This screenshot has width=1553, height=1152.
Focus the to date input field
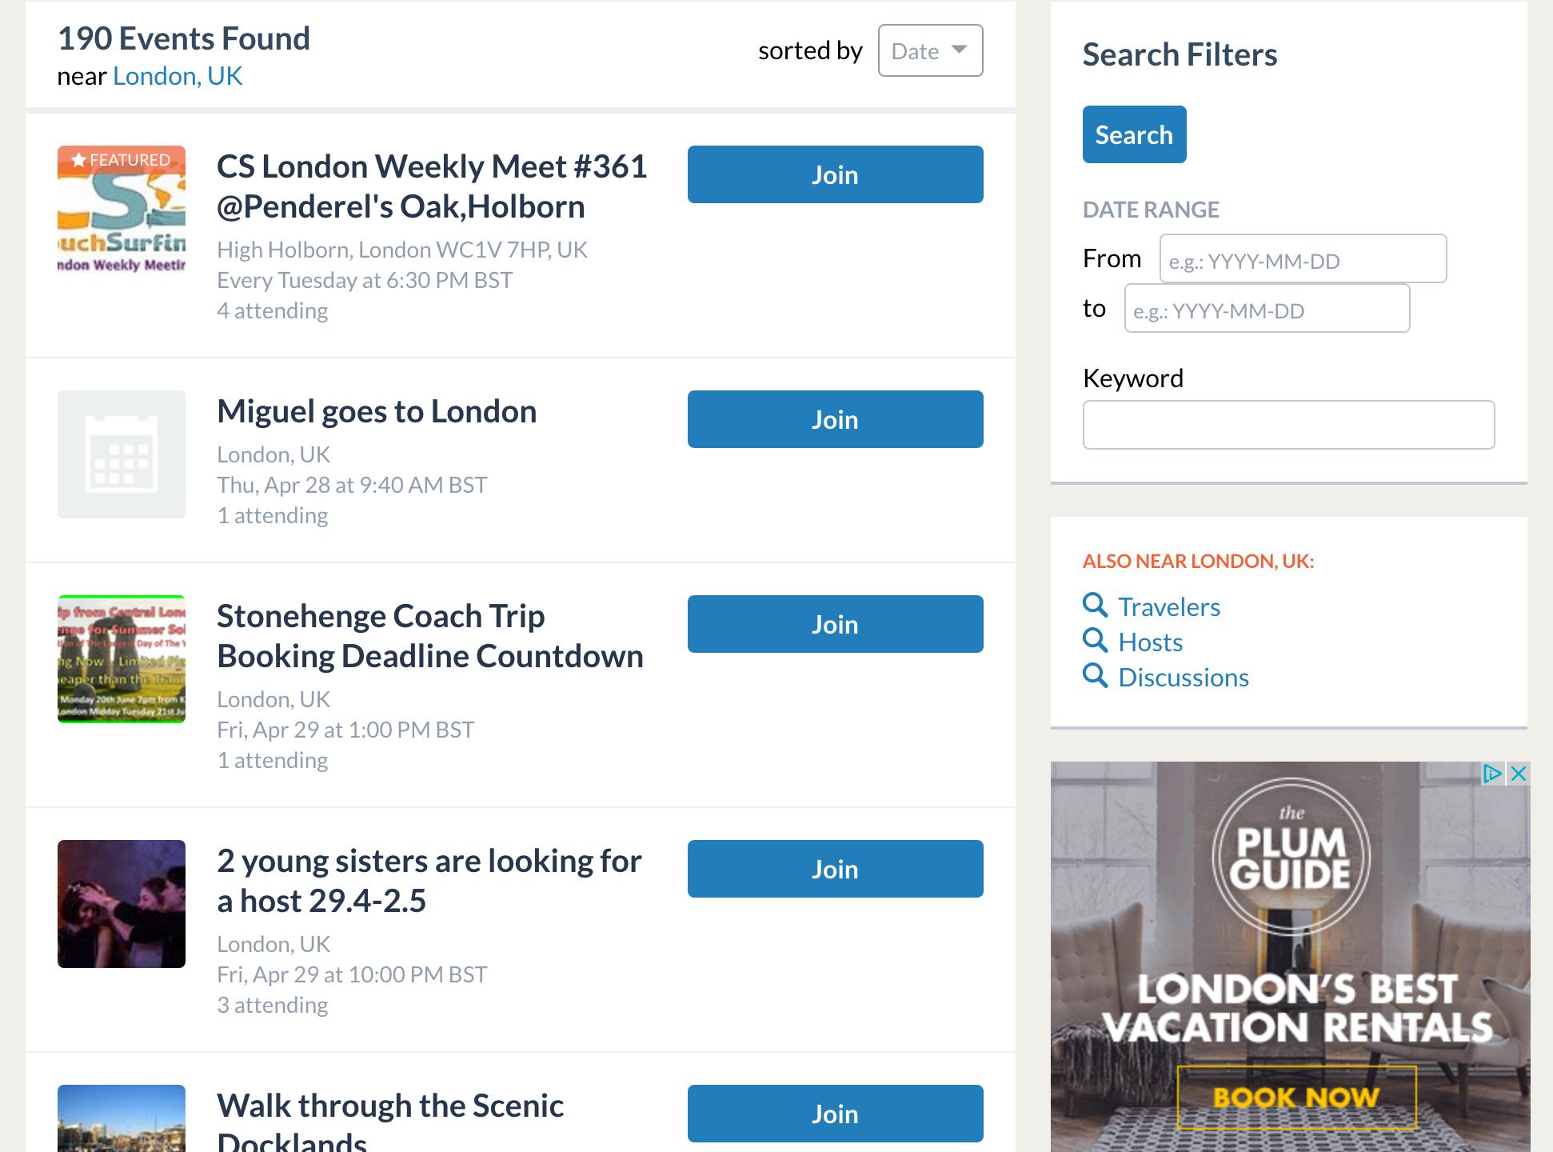coord(1267,309)
